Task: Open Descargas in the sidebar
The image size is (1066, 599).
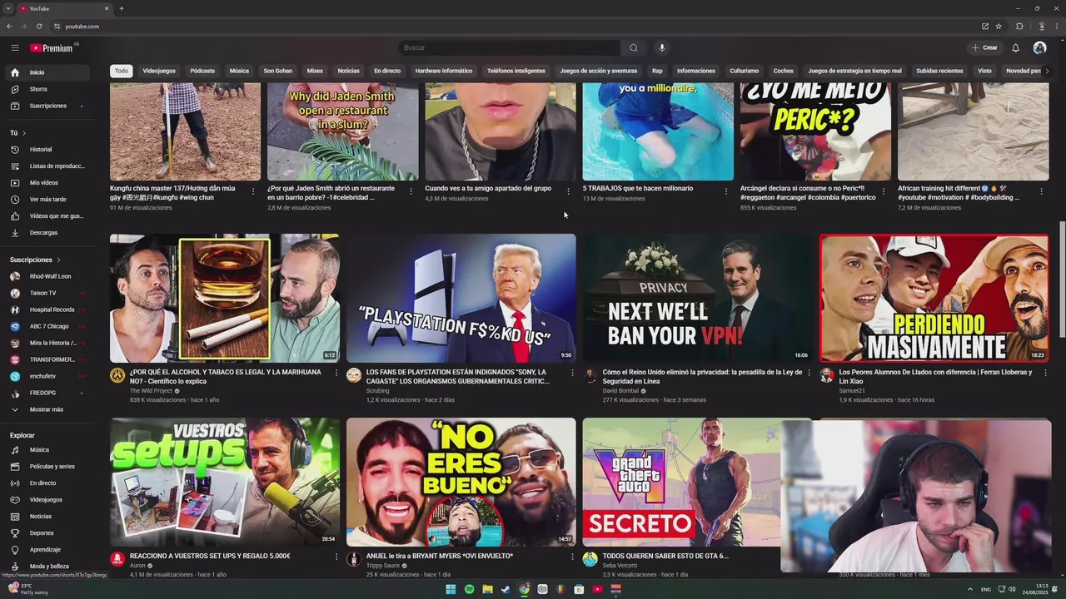Action: pos(47,233)
